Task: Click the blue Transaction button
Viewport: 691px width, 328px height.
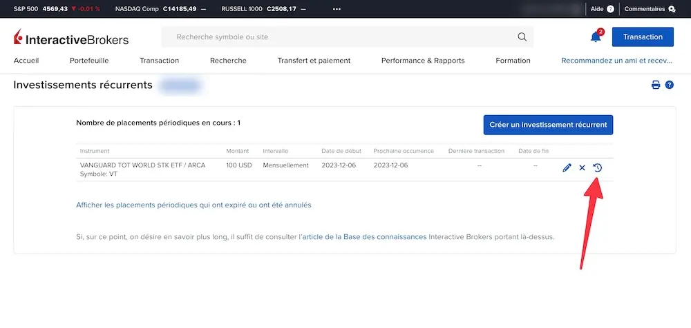Action: coord(643,37)
